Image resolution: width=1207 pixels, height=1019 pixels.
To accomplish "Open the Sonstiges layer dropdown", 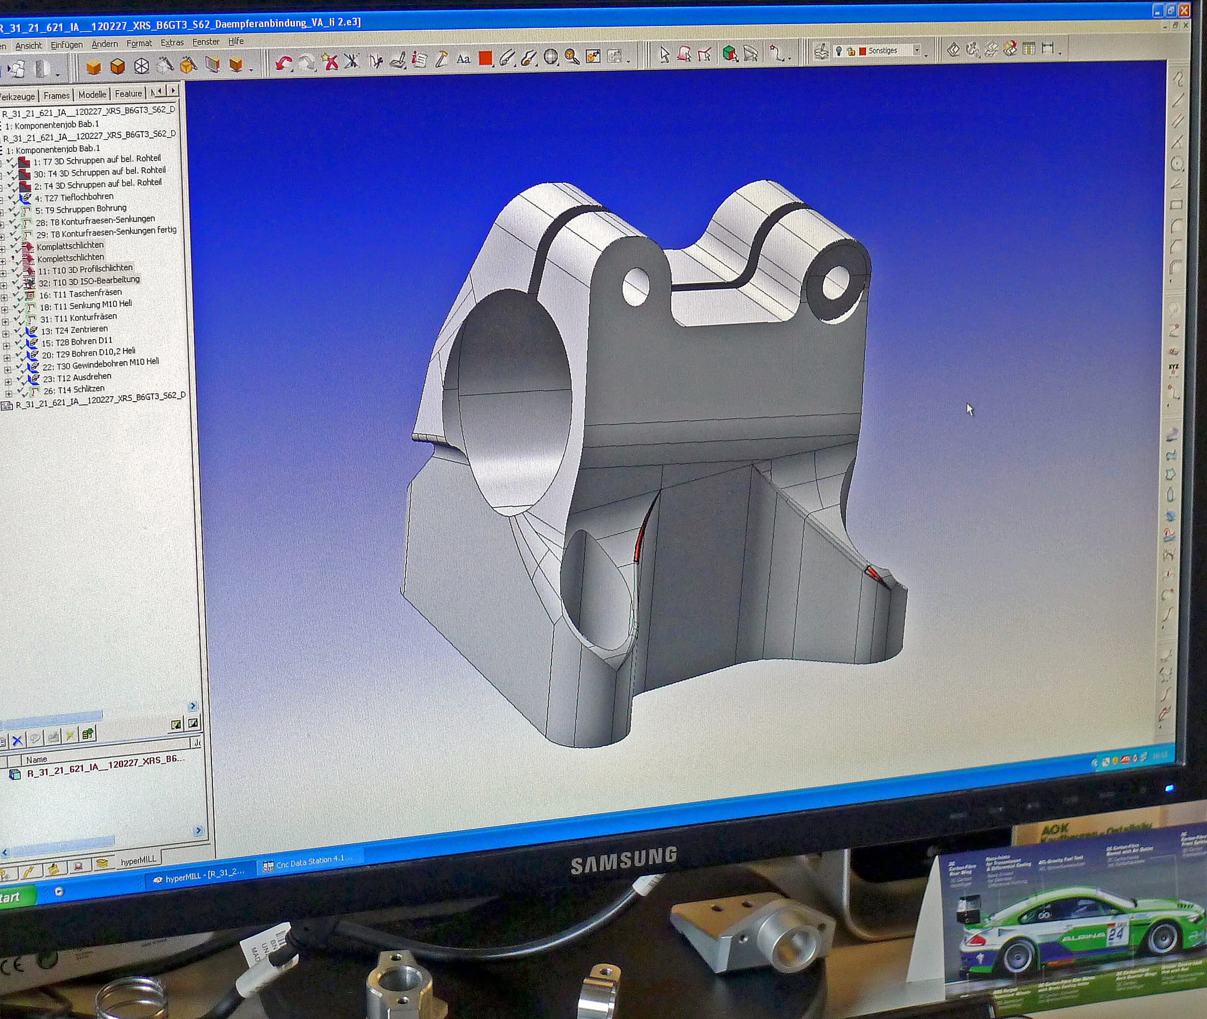I will (x=916, y=50).
